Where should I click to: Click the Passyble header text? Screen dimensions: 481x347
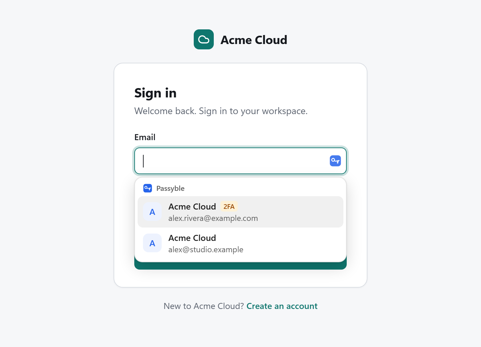click(170, 189)
